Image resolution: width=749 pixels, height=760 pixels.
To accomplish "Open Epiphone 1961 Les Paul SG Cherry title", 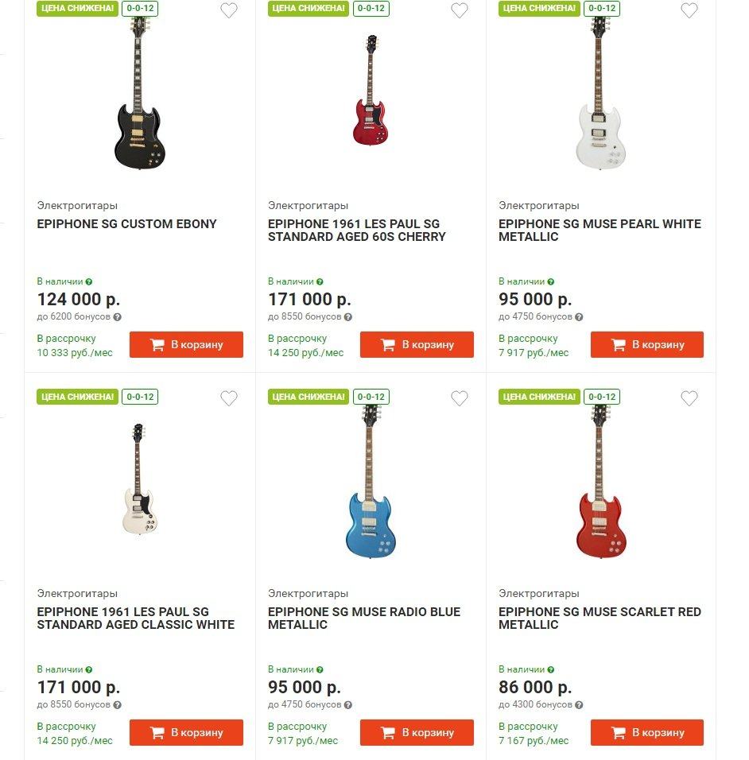I will tap(357, 230).
